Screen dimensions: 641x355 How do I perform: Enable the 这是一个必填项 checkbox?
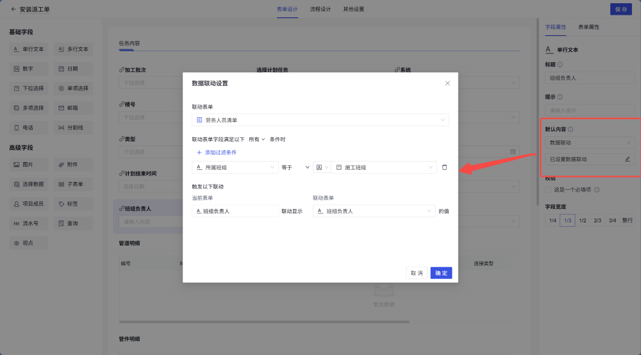click(547, 190)
